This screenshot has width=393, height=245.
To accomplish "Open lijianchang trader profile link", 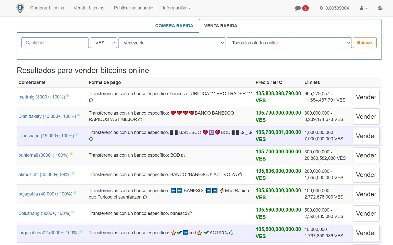I will pos(46,136).
